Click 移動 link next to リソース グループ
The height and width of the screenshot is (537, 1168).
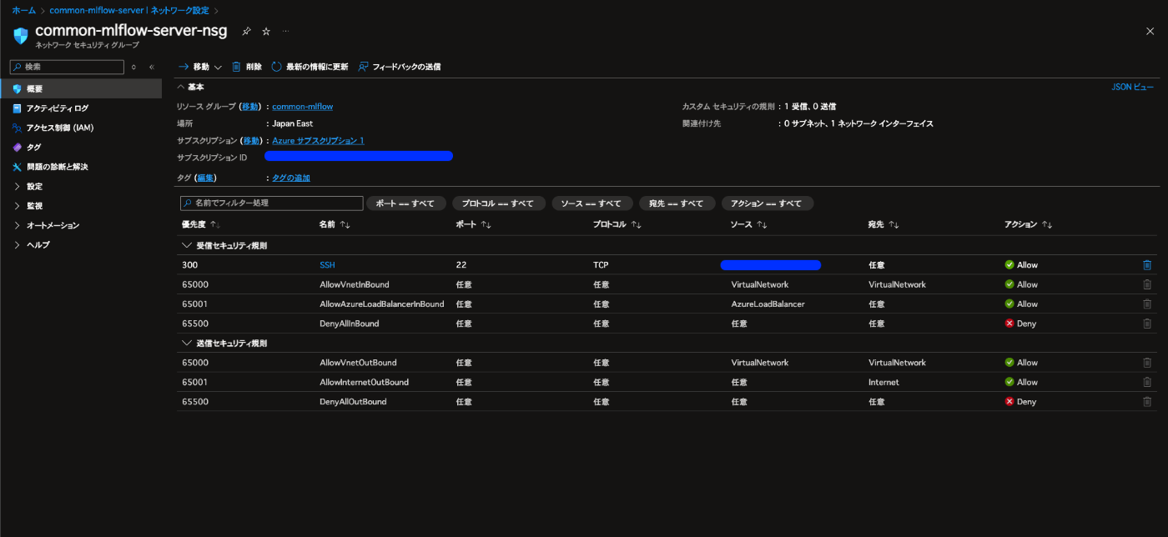[249, 107]
